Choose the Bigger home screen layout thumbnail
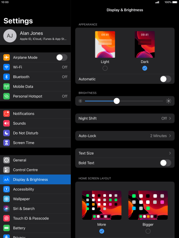 click(148, 205)
